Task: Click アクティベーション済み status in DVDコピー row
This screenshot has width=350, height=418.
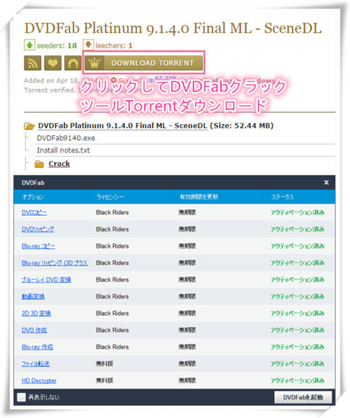Action: tap(297, 212)
